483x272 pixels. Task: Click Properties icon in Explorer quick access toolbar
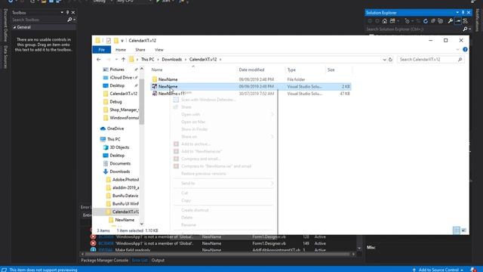109,40
